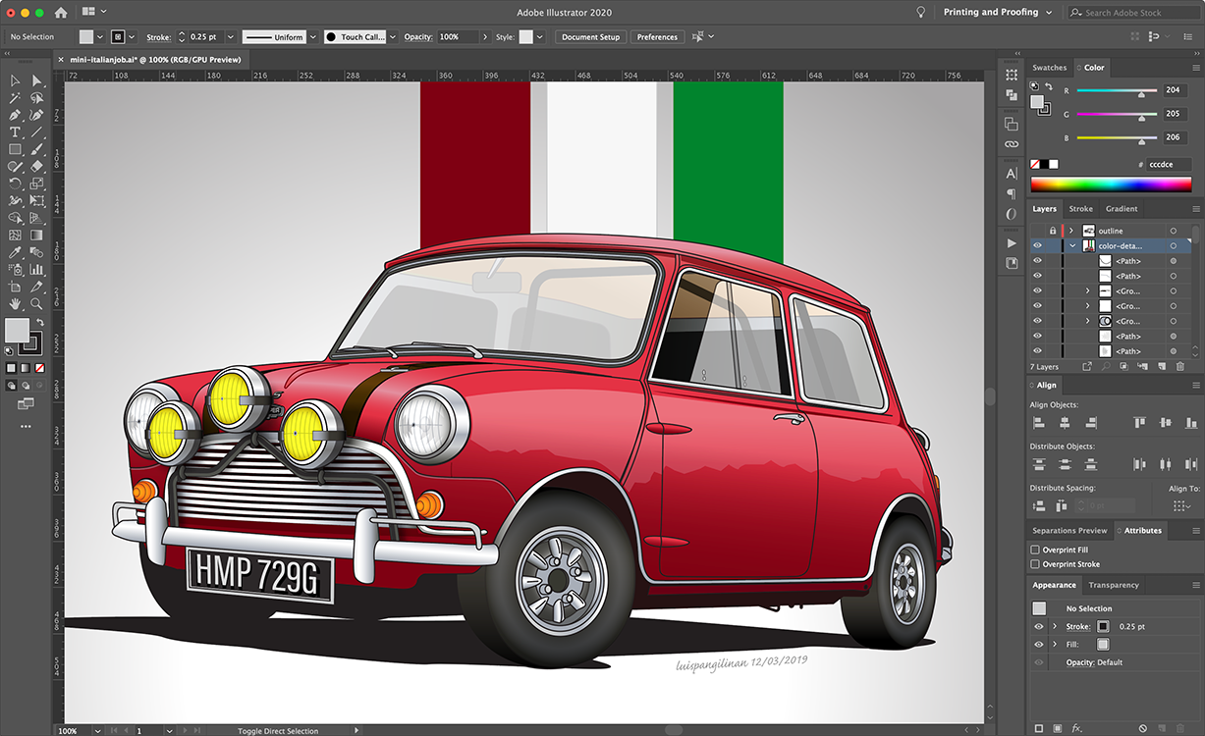Hide the first <Path> sublayer
Image resolution: width=1205 pixels, height=736 pixels.
pos(1037,261)
